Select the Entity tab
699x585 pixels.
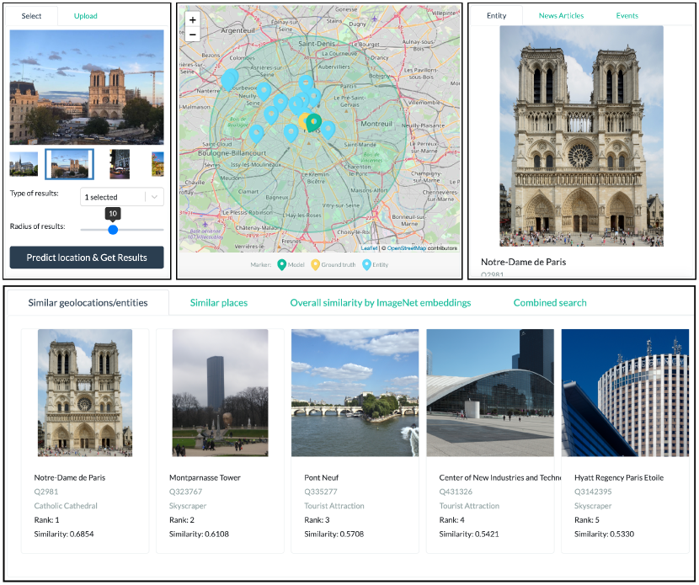click(x=496, y=16)
